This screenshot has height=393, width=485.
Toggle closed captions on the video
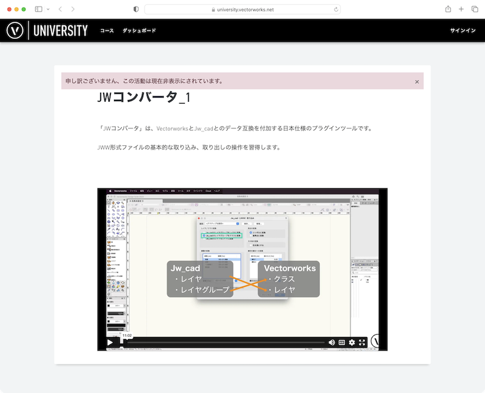(x=342, y=342)
